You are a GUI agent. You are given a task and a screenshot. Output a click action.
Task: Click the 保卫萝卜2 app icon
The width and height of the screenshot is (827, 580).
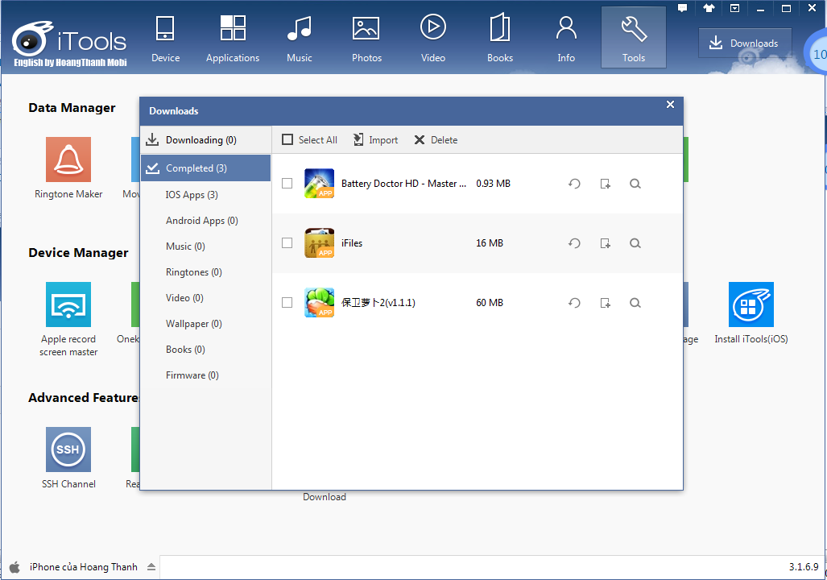point(319,302)
